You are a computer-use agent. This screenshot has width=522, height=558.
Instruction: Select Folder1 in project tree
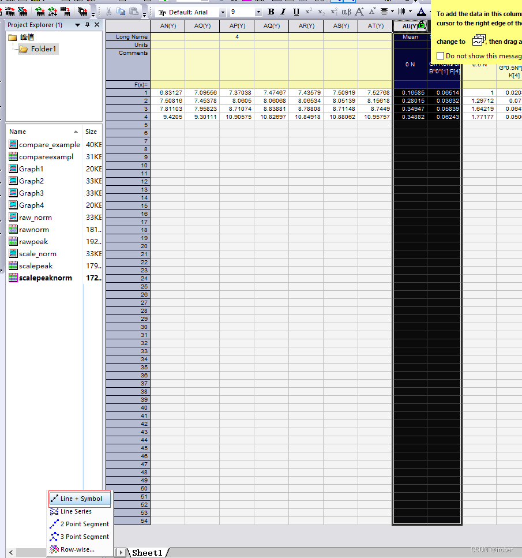[39, 48]
